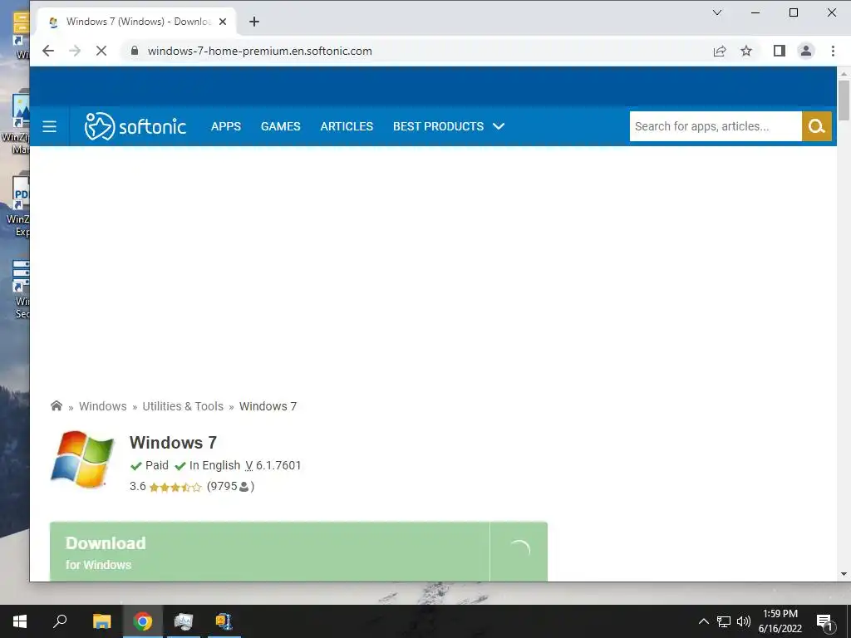
Task: Click the star rating graphic
Action: pyautogui.click(x=175, y=487)
